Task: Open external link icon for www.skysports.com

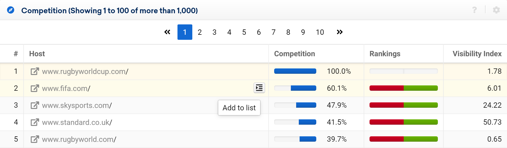Action: tap(35, 105)
